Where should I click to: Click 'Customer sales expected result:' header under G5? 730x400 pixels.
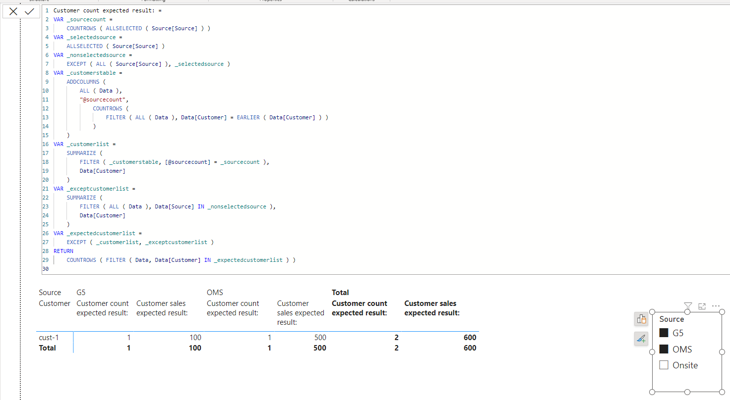(161, 308)
